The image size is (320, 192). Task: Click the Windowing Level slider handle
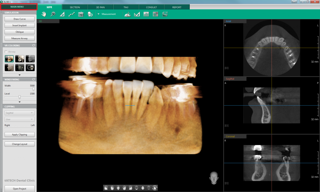[x=19, y=97]
